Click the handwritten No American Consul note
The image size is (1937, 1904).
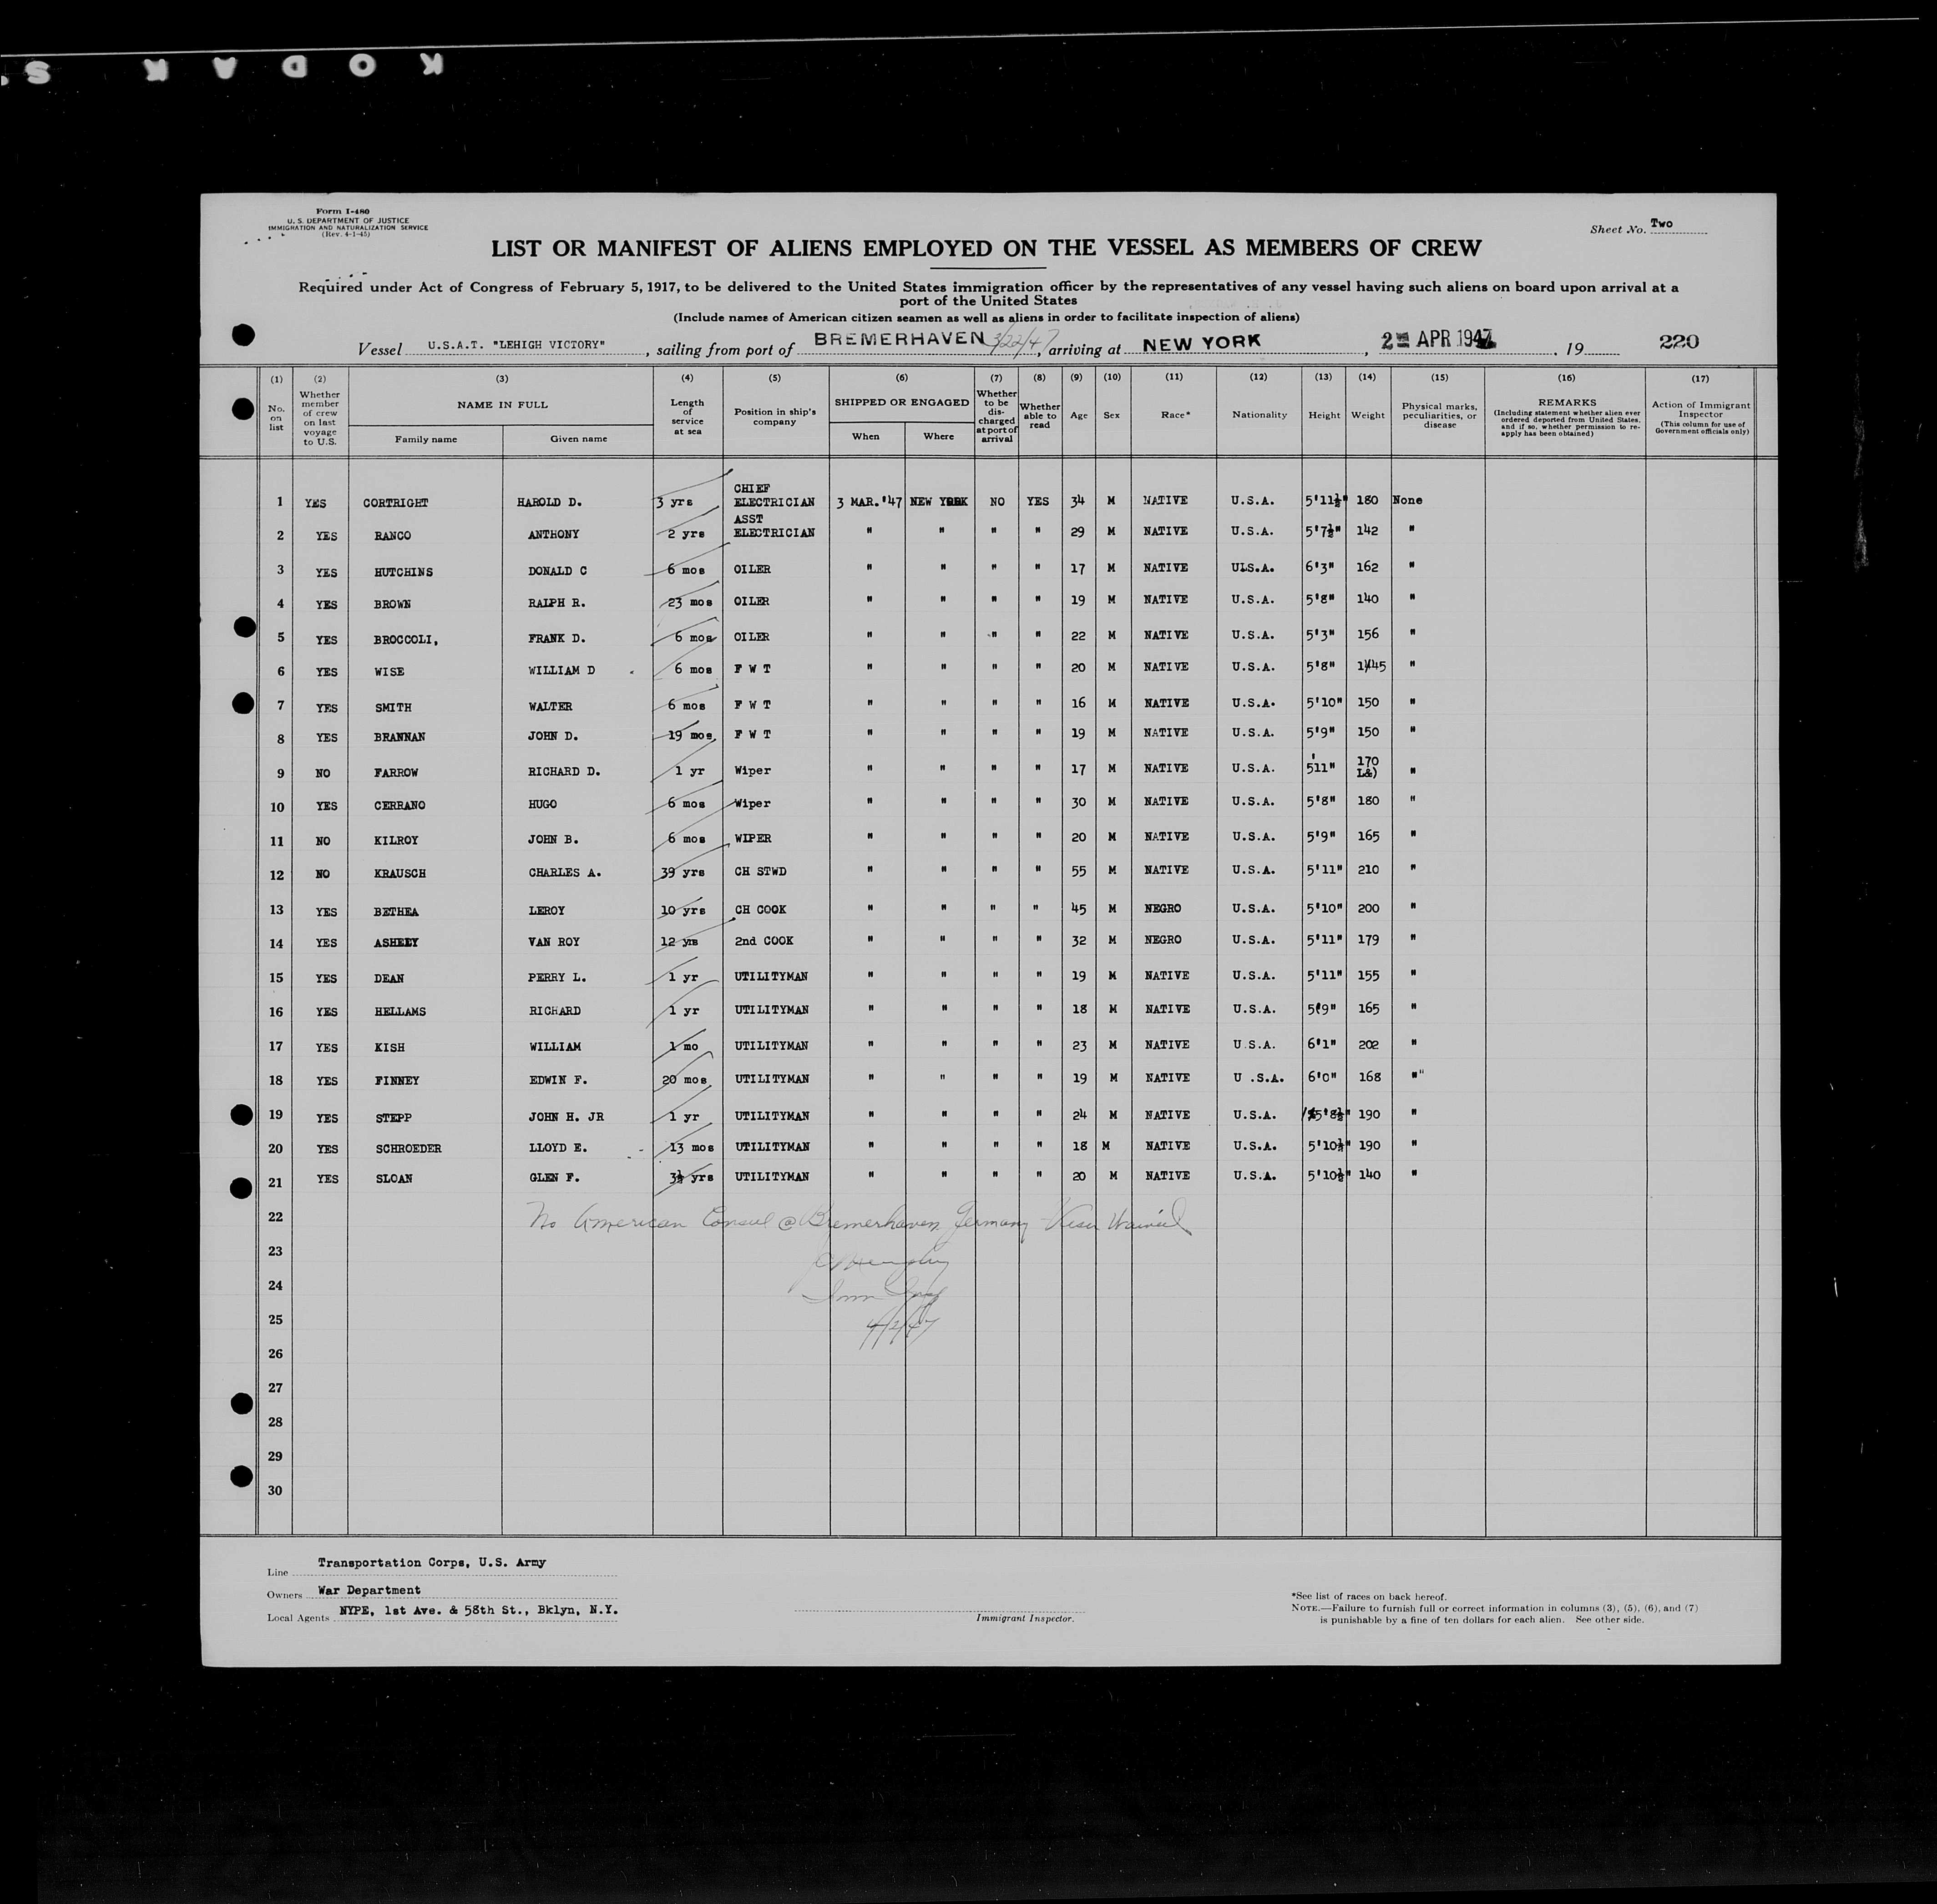pyautogui.click(x=860, y=1220)
